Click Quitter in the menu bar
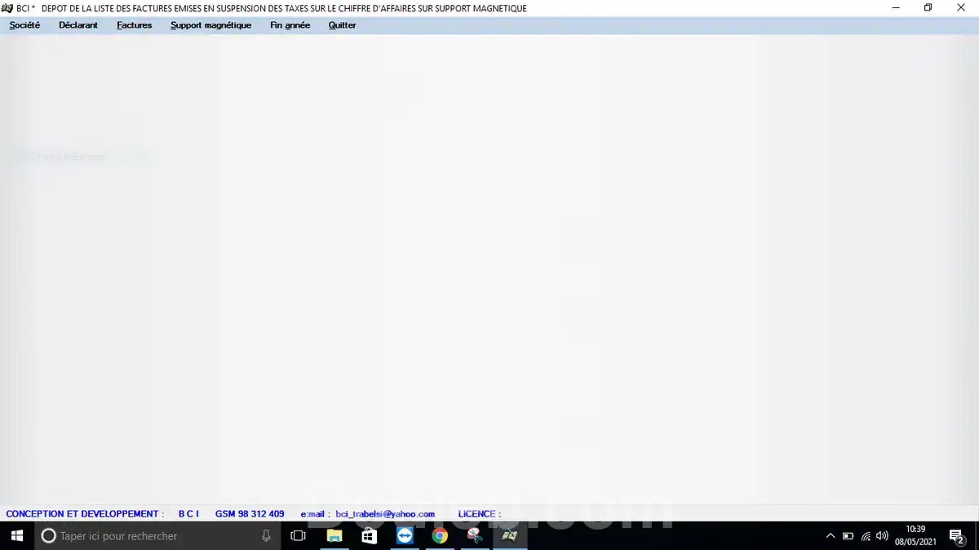Screen dimensions: 979x550 pyautogui.click(x=342, y=25)
